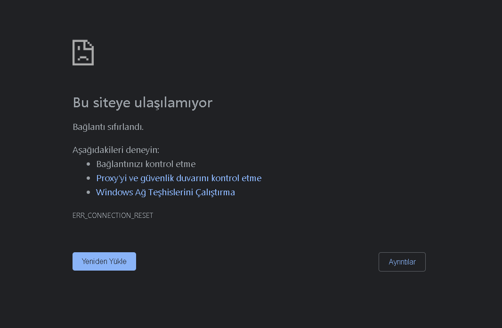Click the sad page error icon

pos(83,53)
